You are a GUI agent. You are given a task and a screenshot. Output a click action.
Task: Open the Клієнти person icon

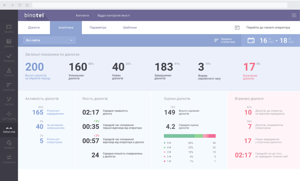point(9,70)
